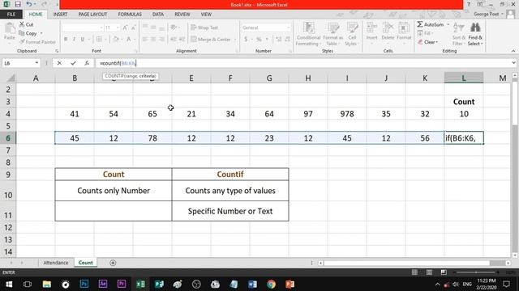519x291 pixels.
Task: Open the font size dropdown
Action: pos(118,27)
